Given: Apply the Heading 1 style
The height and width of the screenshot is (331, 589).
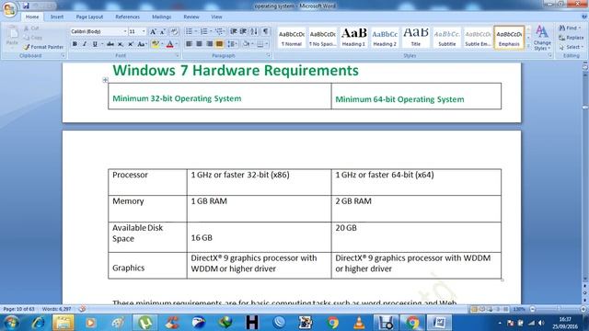Looking at the screenshot, I should 353,37.
